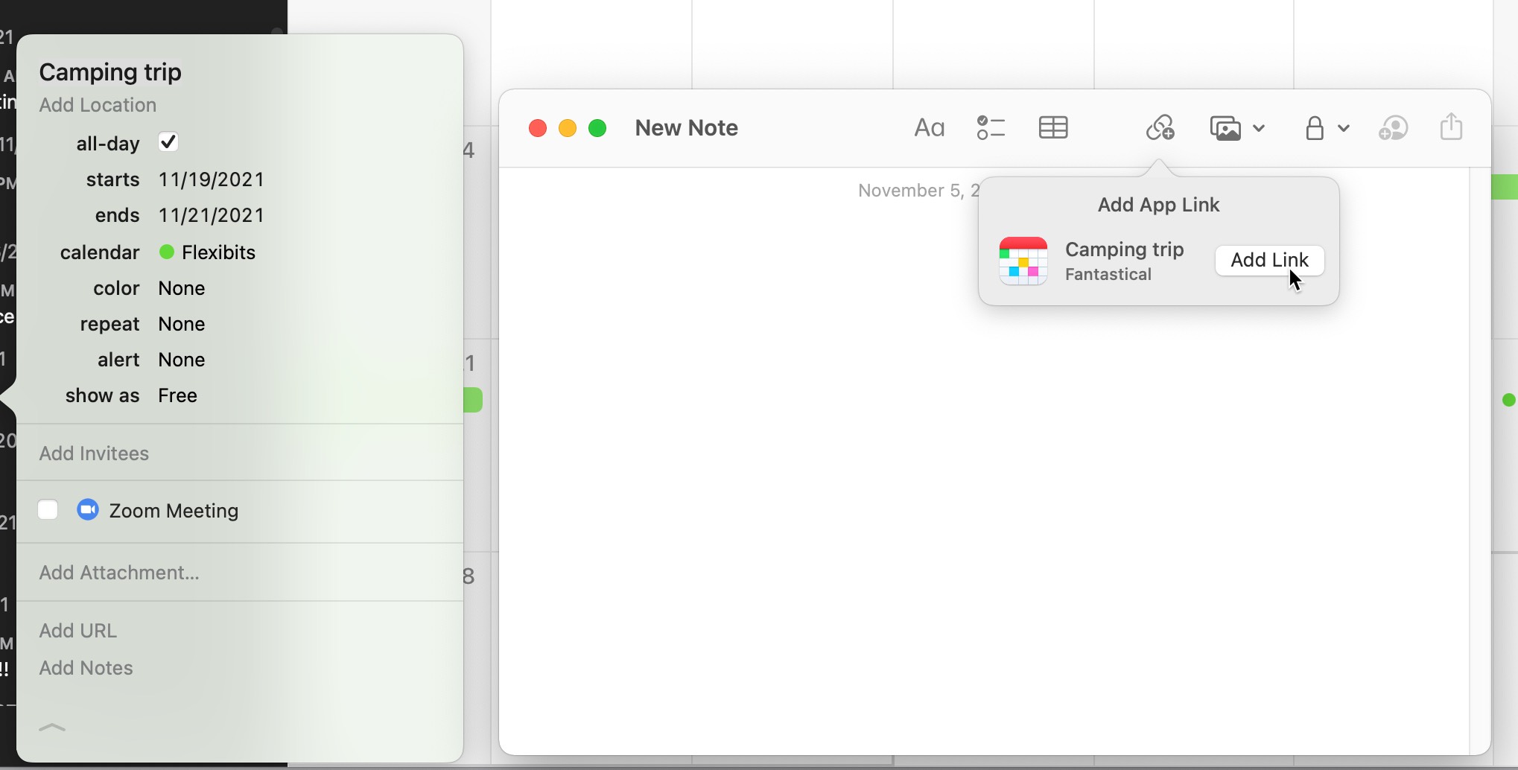The height and width of the screenshot is (770, 1518).
Task: Edit the Camping trip event title
Action: pyautogui.click(x=110, y=72)
